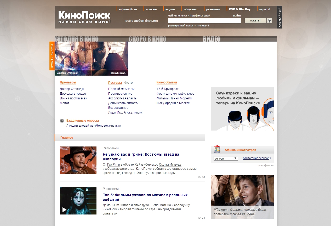Viewport: 331px width, 226px height.
Task: Play the horror films video thumbnail
Action: pyautogui.click(x=78, y=201)
